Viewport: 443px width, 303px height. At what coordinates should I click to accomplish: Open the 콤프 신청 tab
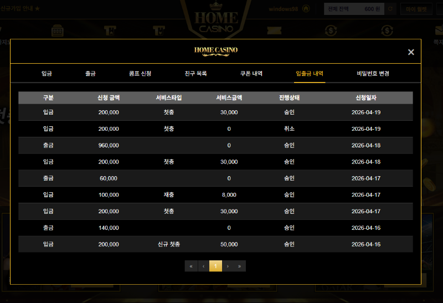(x=140, y=73)
